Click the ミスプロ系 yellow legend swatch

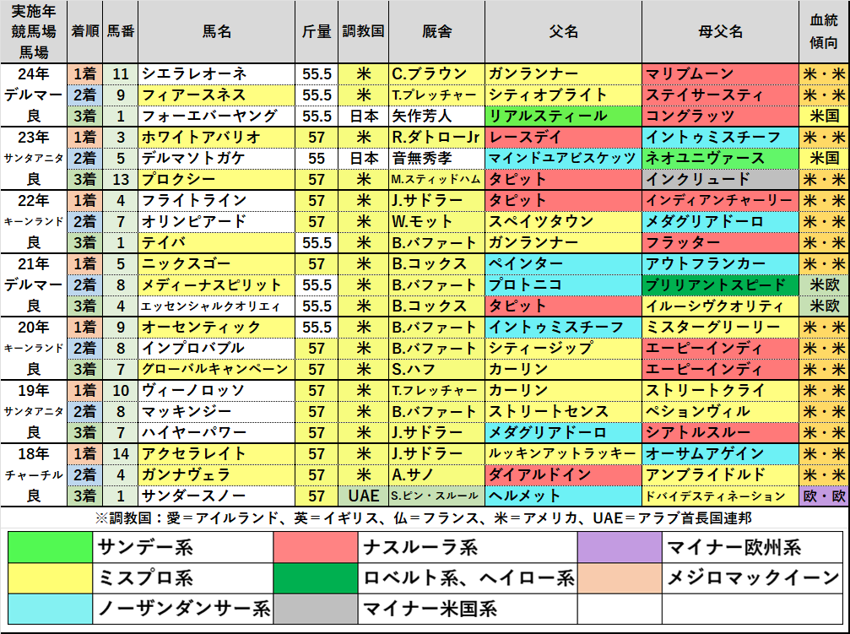click(x=50, y=578)
